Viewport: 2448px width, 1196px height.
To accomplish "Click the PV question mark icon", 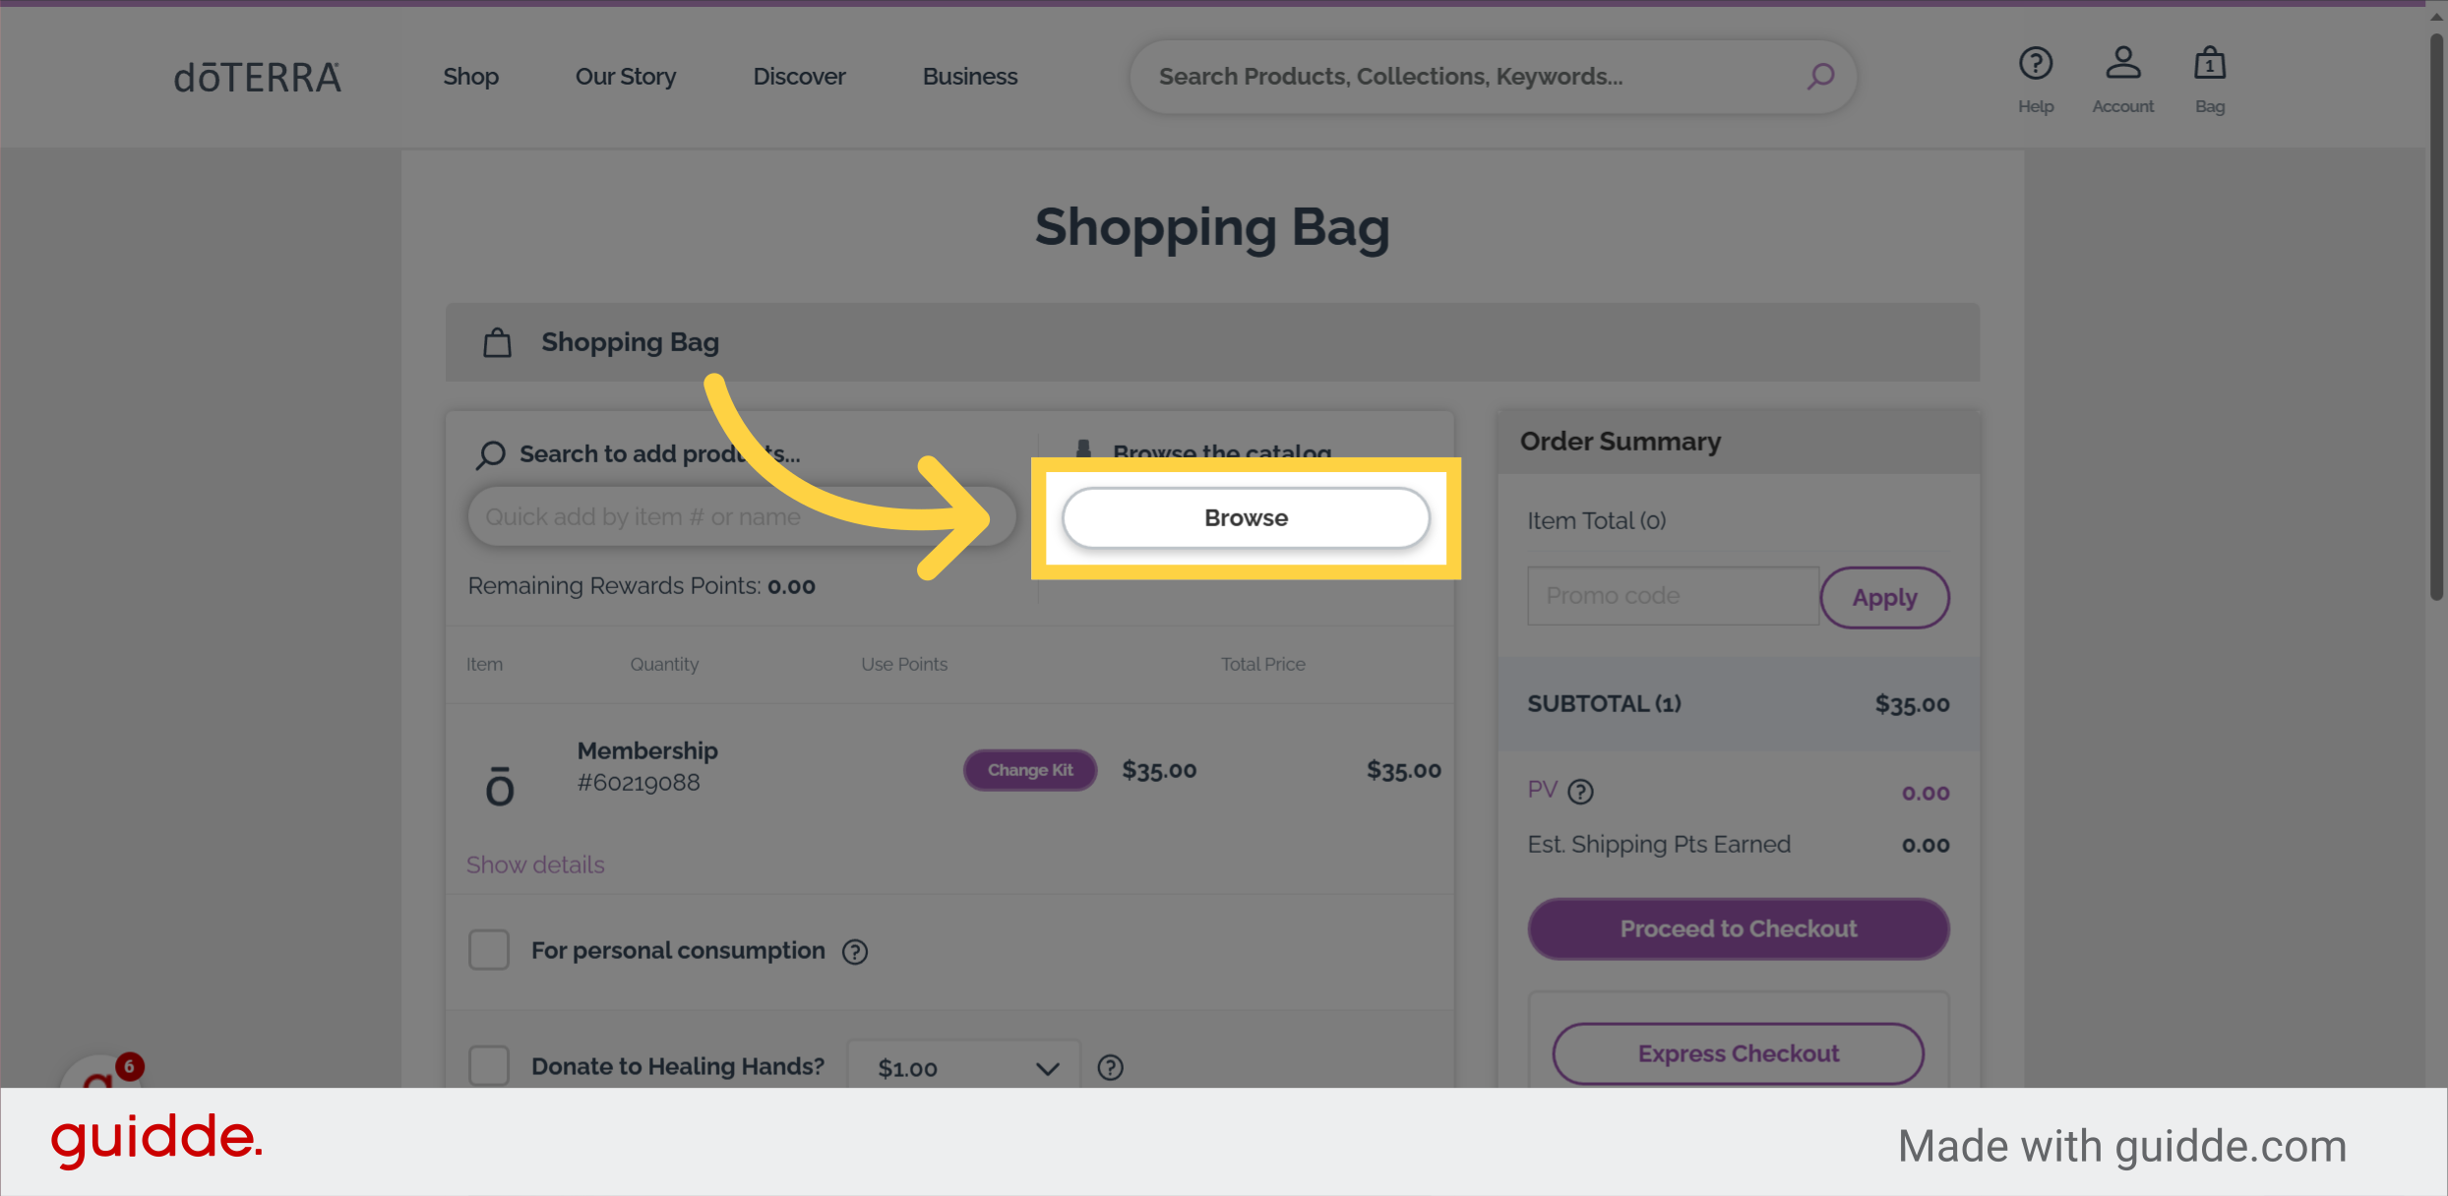I will tap(1581, 791).
